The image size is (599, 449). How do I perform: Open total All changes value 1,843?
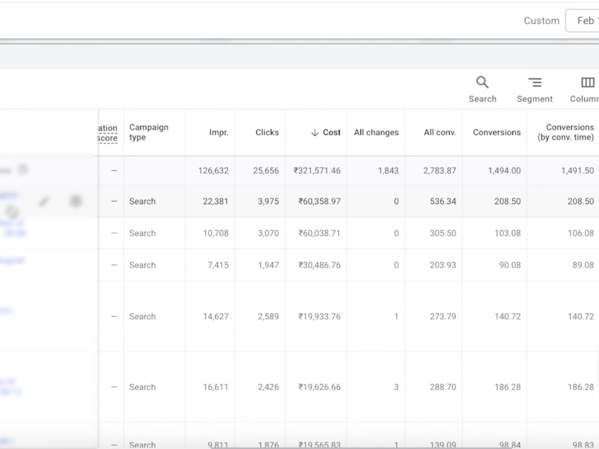388,171
